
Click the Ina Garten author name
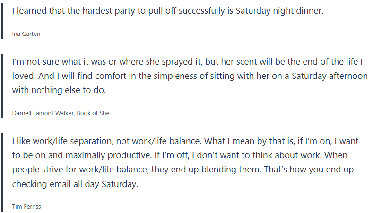(x=26, y=34)
